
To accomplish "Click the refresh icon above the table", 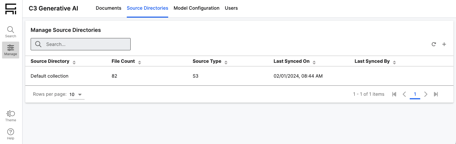I will click(x=434, y=44).
